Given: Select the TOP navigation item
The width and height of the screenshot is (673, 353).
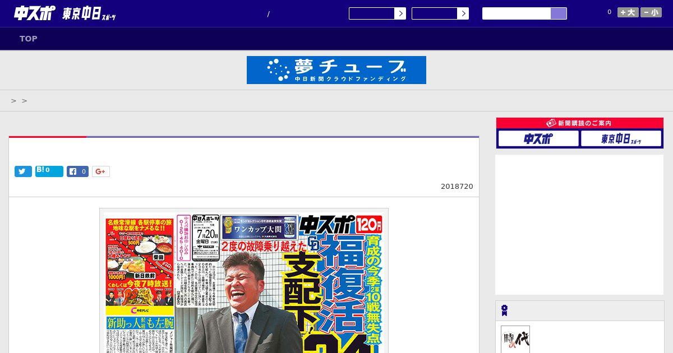Looking at the screenshot, I should [x=29, y=39].
